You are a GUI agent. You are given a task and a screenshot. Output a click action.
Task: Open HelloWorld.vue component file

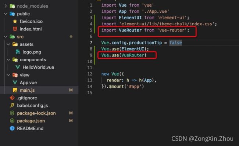[x=38, y=67]
